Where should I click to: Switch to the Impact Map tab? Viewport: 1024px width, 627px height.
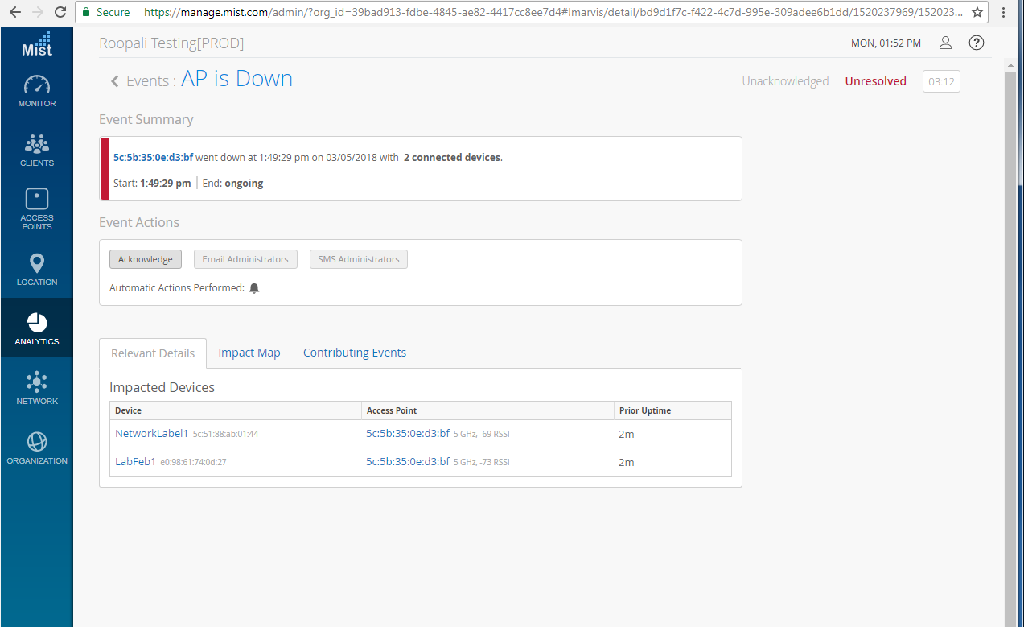point(249,353)
